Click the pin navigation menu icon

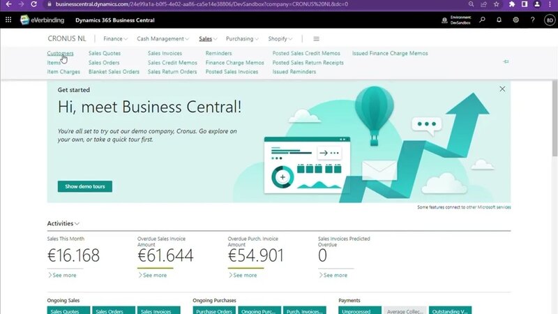[x=506, y=61]
